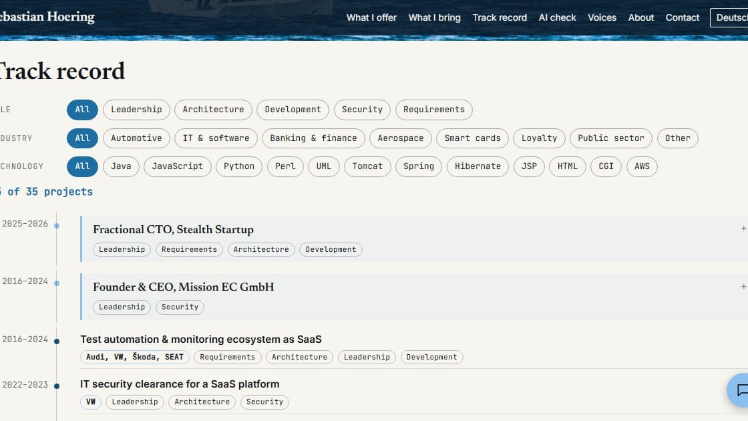This screenshot has height=421, width=748.
Task: Click Security tag under Founder & CEO
Action: pos(180,307)
